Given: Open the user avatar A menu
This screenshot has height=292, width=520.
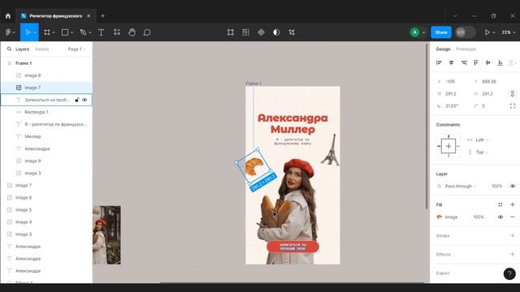Looking at the screenshot, I should (418, 32).
